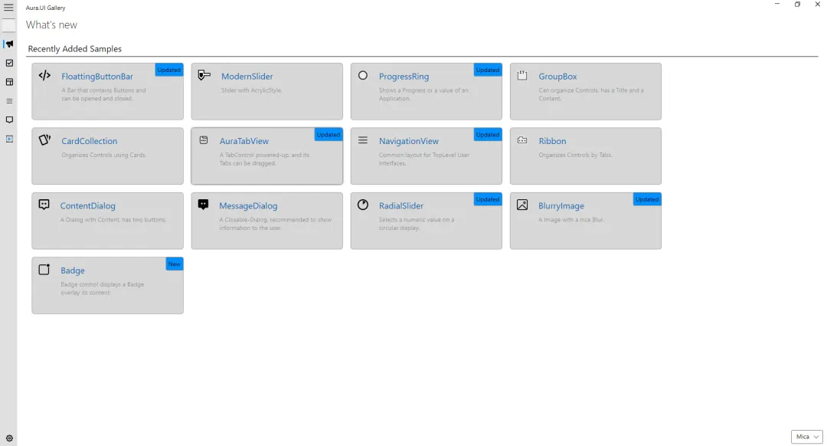Open the BlurryImage sample title
This screenshot has width=827, height=446.
tap(561, 206)
